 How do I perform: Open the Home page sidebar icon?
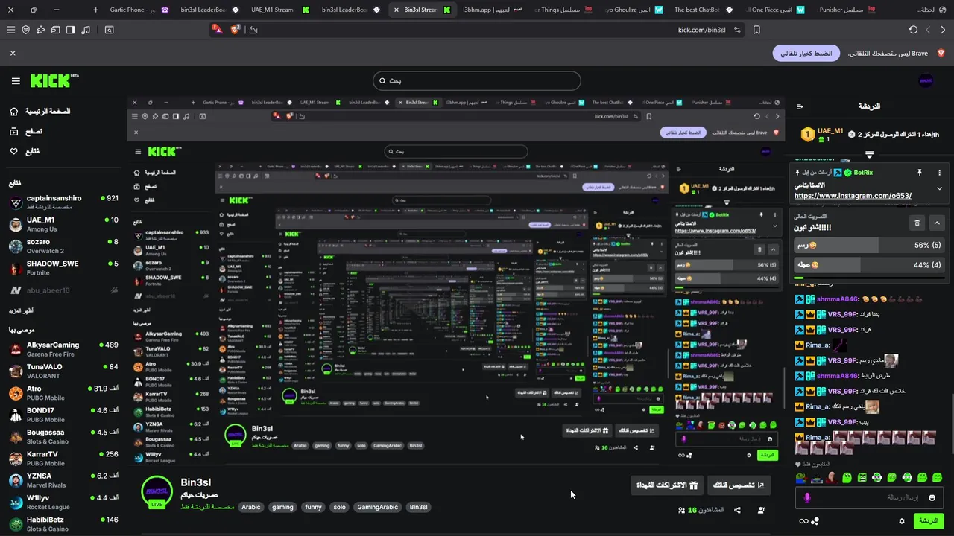pyautogui.click(x=13, y=112)
